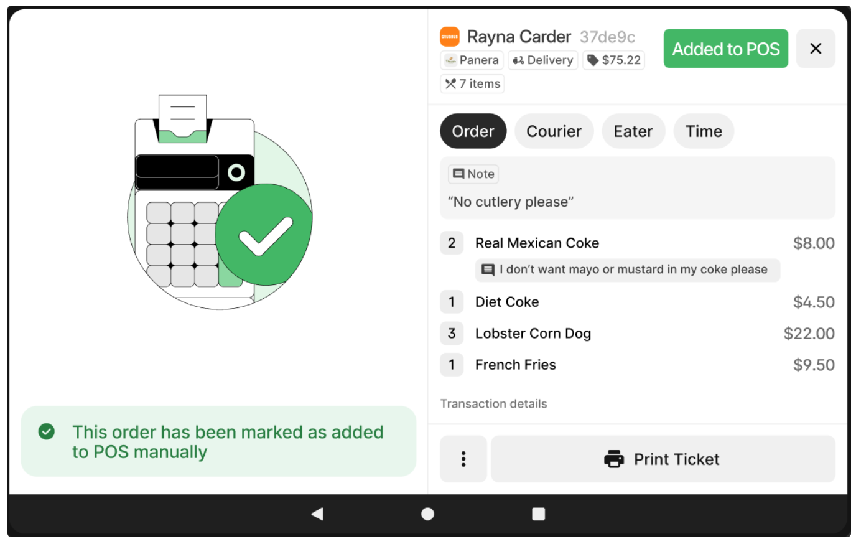Image resolution: width=856 pixels, height=544 pixels.
Task: Click the Note comment icon
Action: 458,174
